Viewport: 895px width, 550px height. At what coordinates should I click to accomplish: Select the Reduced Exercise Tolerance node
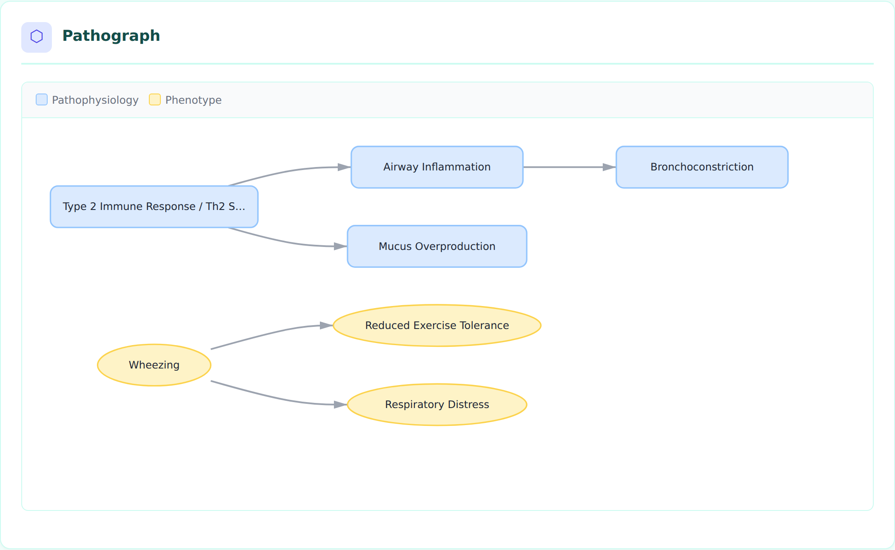coord(437,326)
